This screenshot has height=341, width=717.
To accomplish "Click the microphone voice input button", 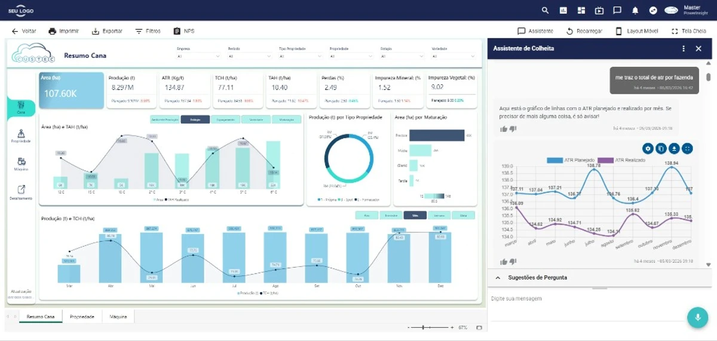I will [697, 317].
